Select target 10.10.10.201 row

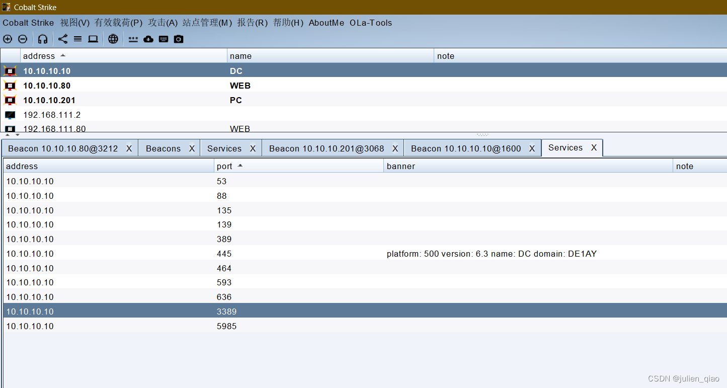pyautogui.click(x=363, y=100)
